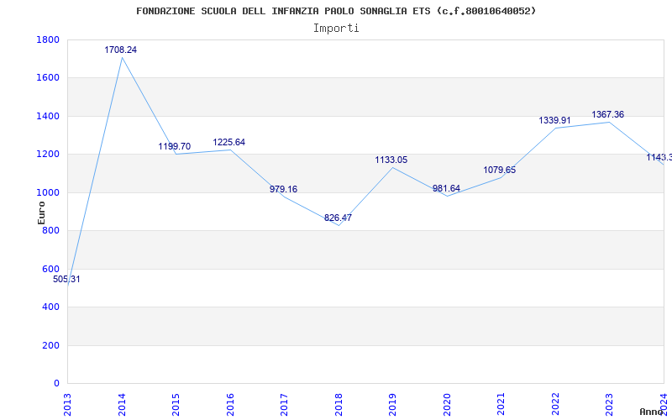672x420 pixels.
Task: Click the y-axis value 200
Action: point(50,345)
